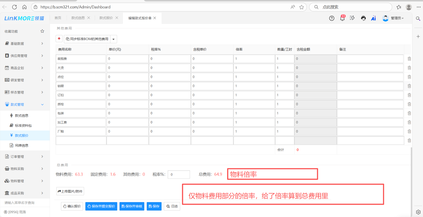423x217 pixels.
Task: Click the red plus add-row icon
Action: click(x=59, y=39)
